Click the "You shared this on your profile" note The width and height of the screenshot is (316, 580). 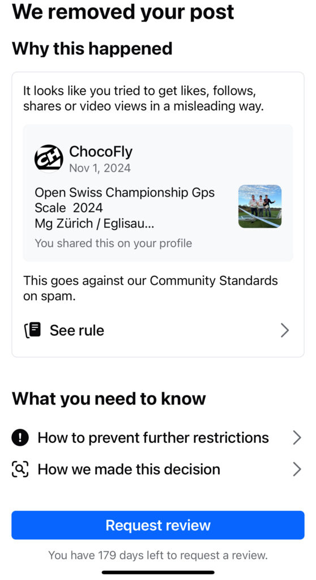pyautogui.click(x=113, y=243)
